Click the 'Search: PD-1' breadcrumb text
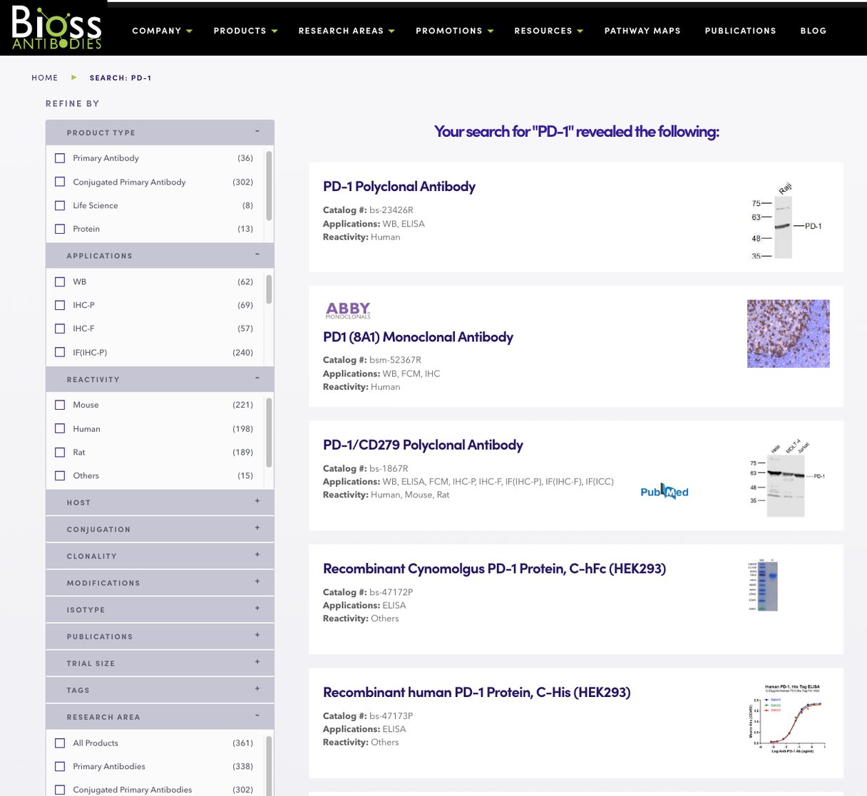 tap(120, 78)
